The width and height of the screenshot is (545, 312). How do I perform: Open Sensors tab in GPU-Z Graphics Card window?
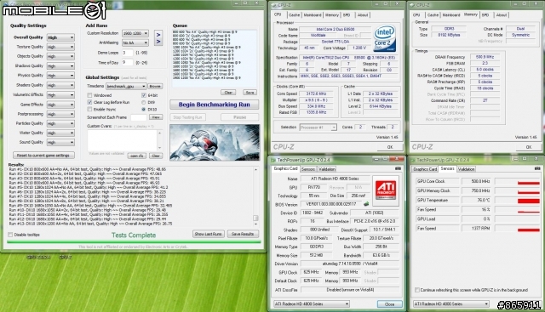click(x=308, y=169)
